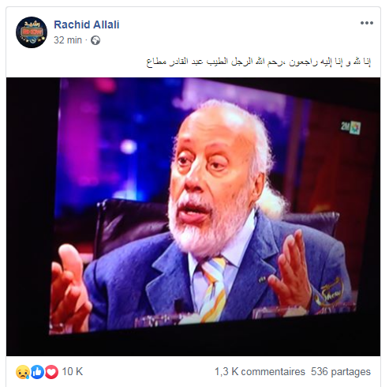The width and height of the screenshot is (389, 387).
Task: Open Rachid Allali's profile picture avatar
Action: (32, 32)
